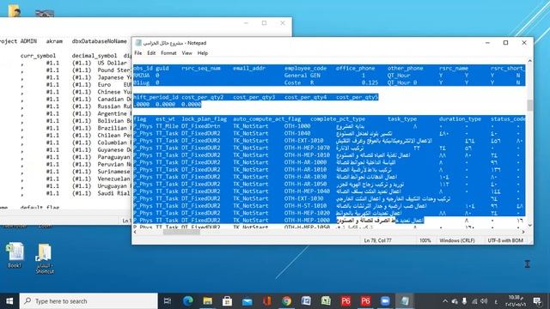Viewport: 550px width, 309px height.
Task: Click the microphone icon in the system tray
Action: coord(464,301)
